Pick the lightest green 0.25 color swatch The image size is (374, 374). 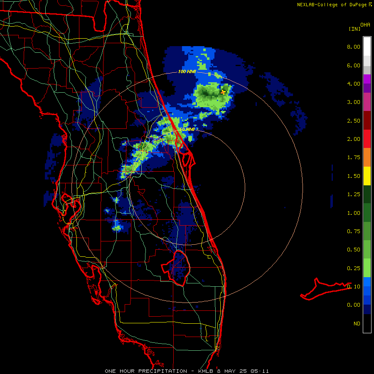pos(367,268)
